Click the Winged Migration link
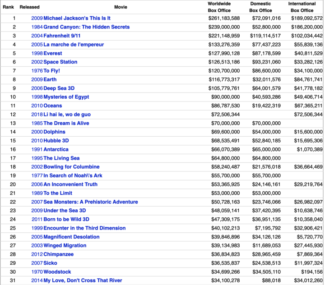This screenshot has width=325, height=285. pos(65,246)
